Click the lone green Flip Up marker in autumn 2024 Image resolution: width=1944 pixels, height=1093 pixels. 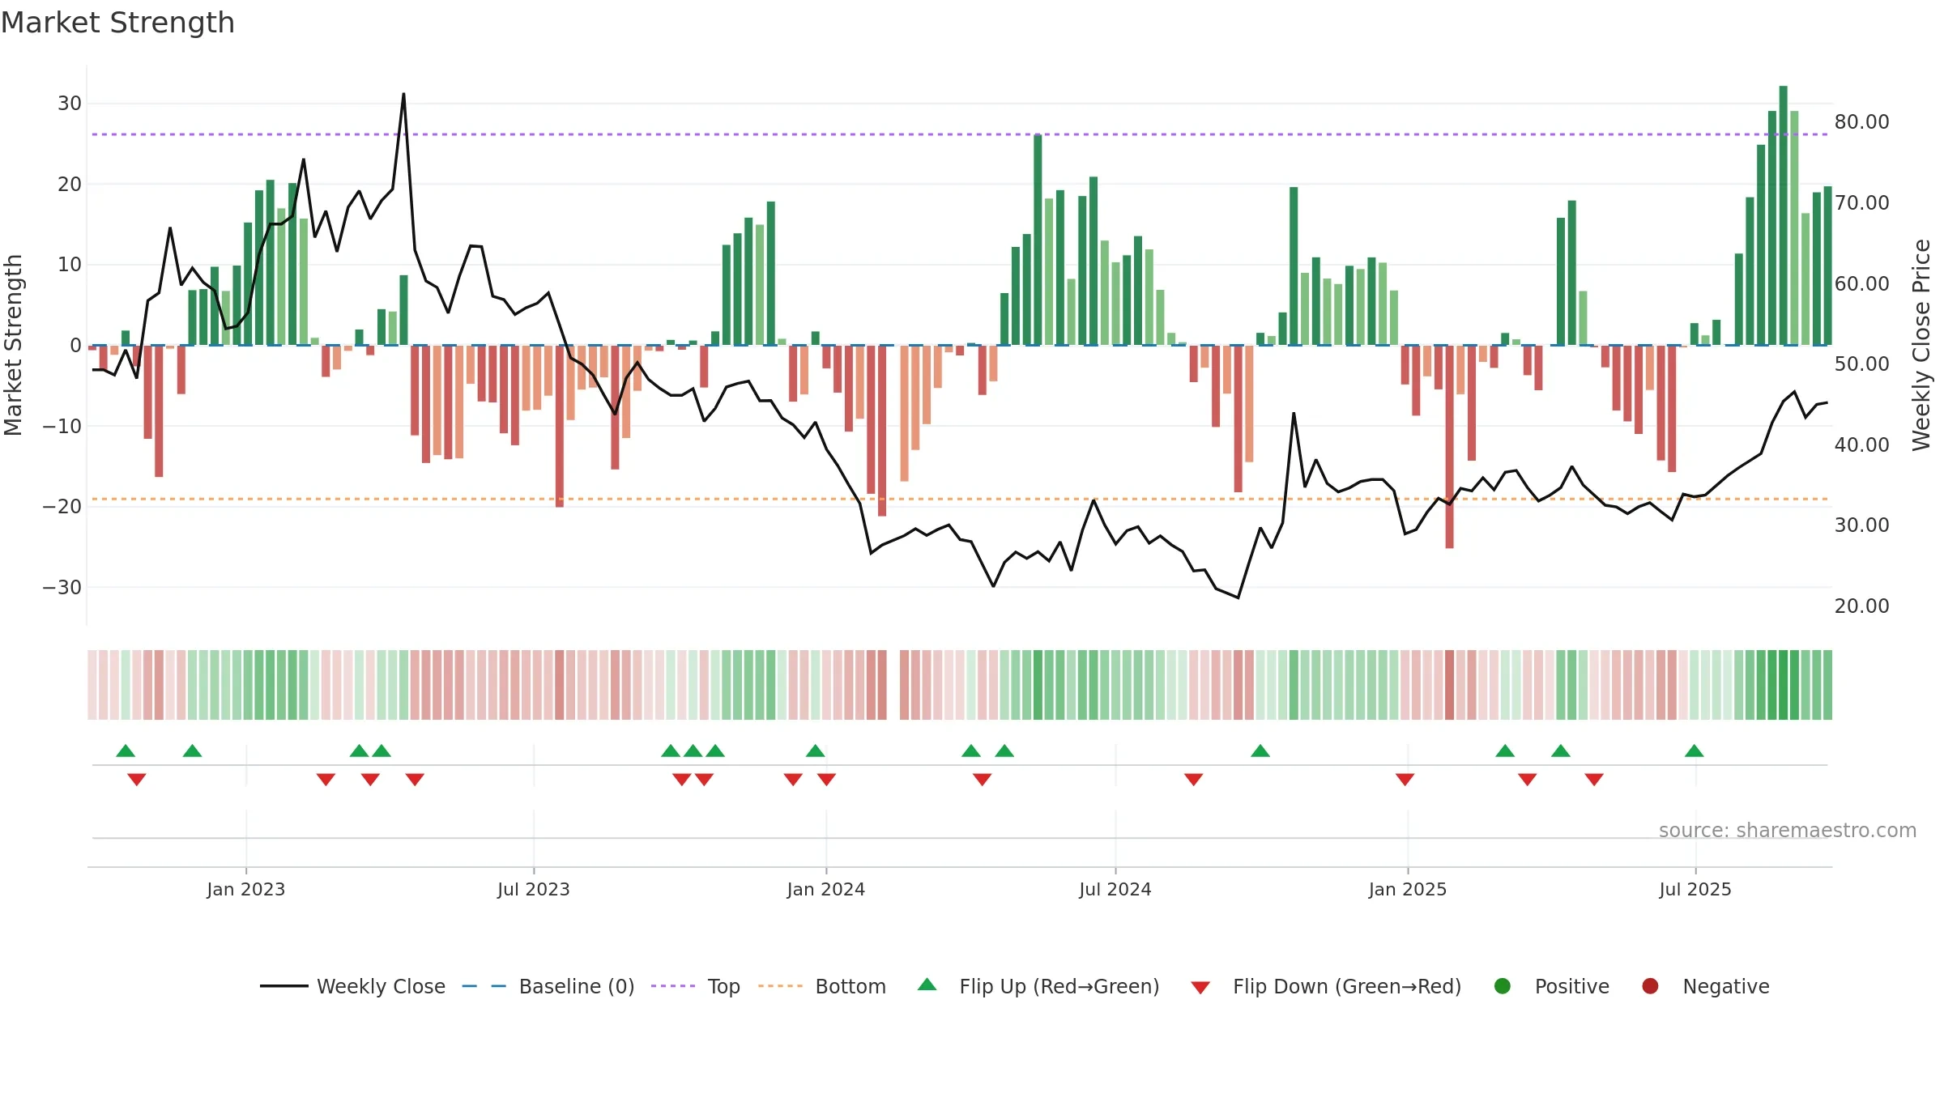1260,751
